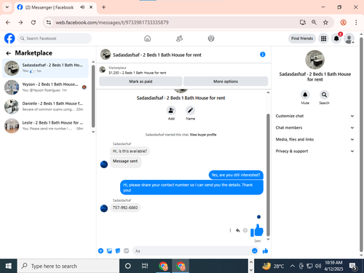Click the sender avatar beside Message sent
The width and height of the screenshot is (364, 273).
pos(104,165)
